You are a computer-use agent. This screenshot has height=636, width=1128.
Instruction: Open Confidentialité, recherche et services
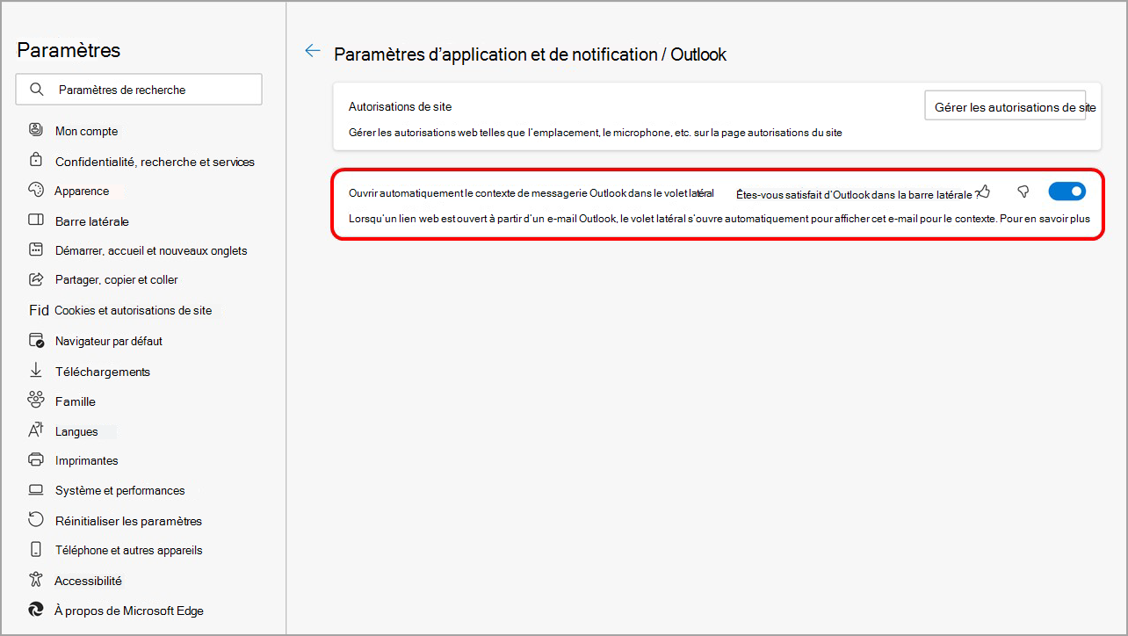(155, 162)
